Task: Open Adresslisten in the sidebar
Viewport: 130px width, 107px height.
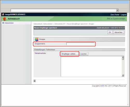Action: click(9, 23)
